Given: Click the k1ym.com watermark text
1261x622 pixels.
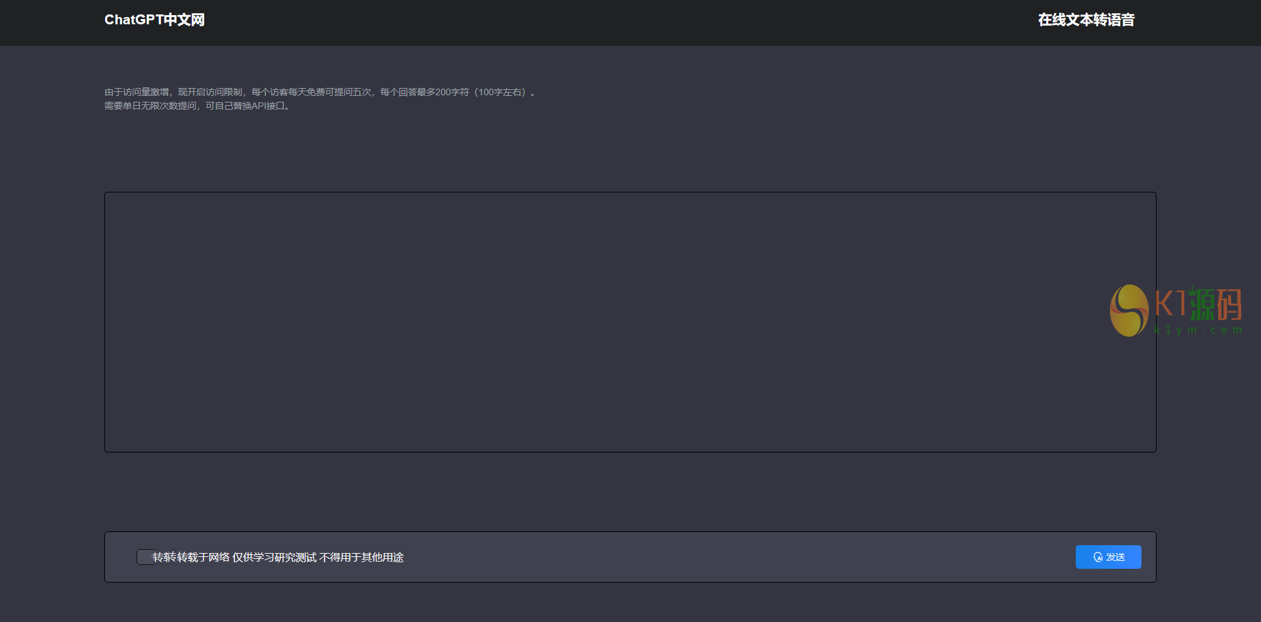Looking at the screenshot, I should [x=1198, y=330].
